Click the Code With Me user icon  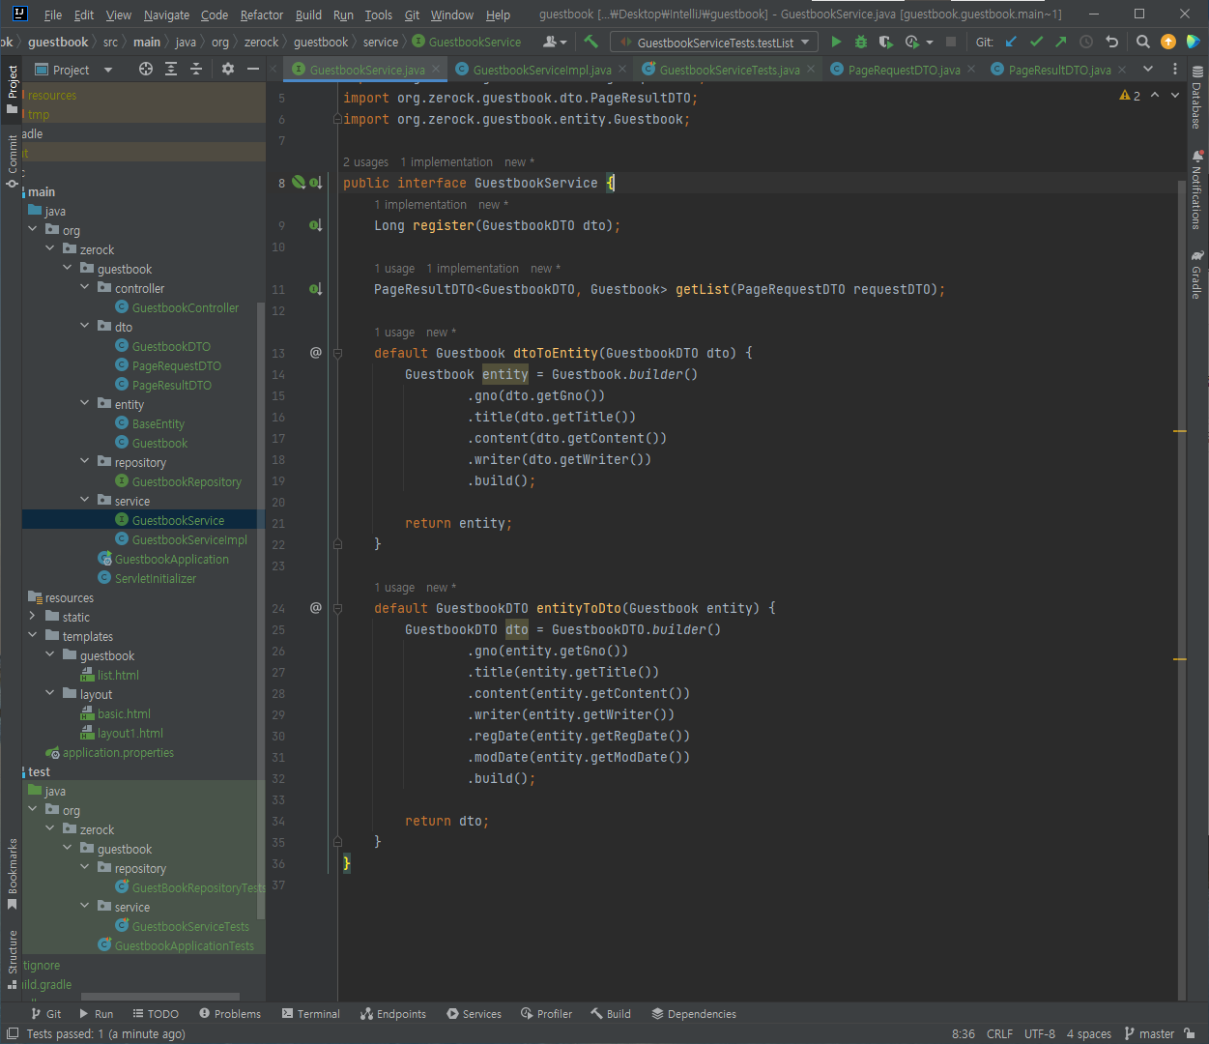pos(555,42)
